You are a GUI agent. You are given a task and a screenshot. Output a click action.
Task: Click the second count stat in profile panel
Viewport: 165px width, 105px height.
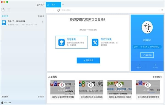point(155,66)
